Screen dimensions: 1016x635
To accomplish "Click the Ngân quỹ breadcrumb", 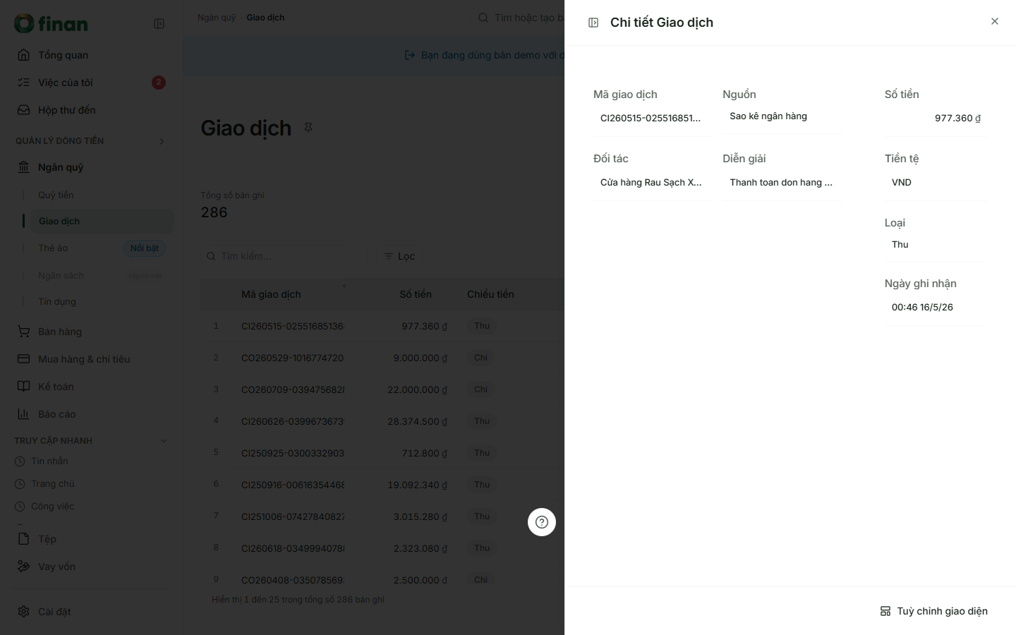I will (x=217, y=18).
